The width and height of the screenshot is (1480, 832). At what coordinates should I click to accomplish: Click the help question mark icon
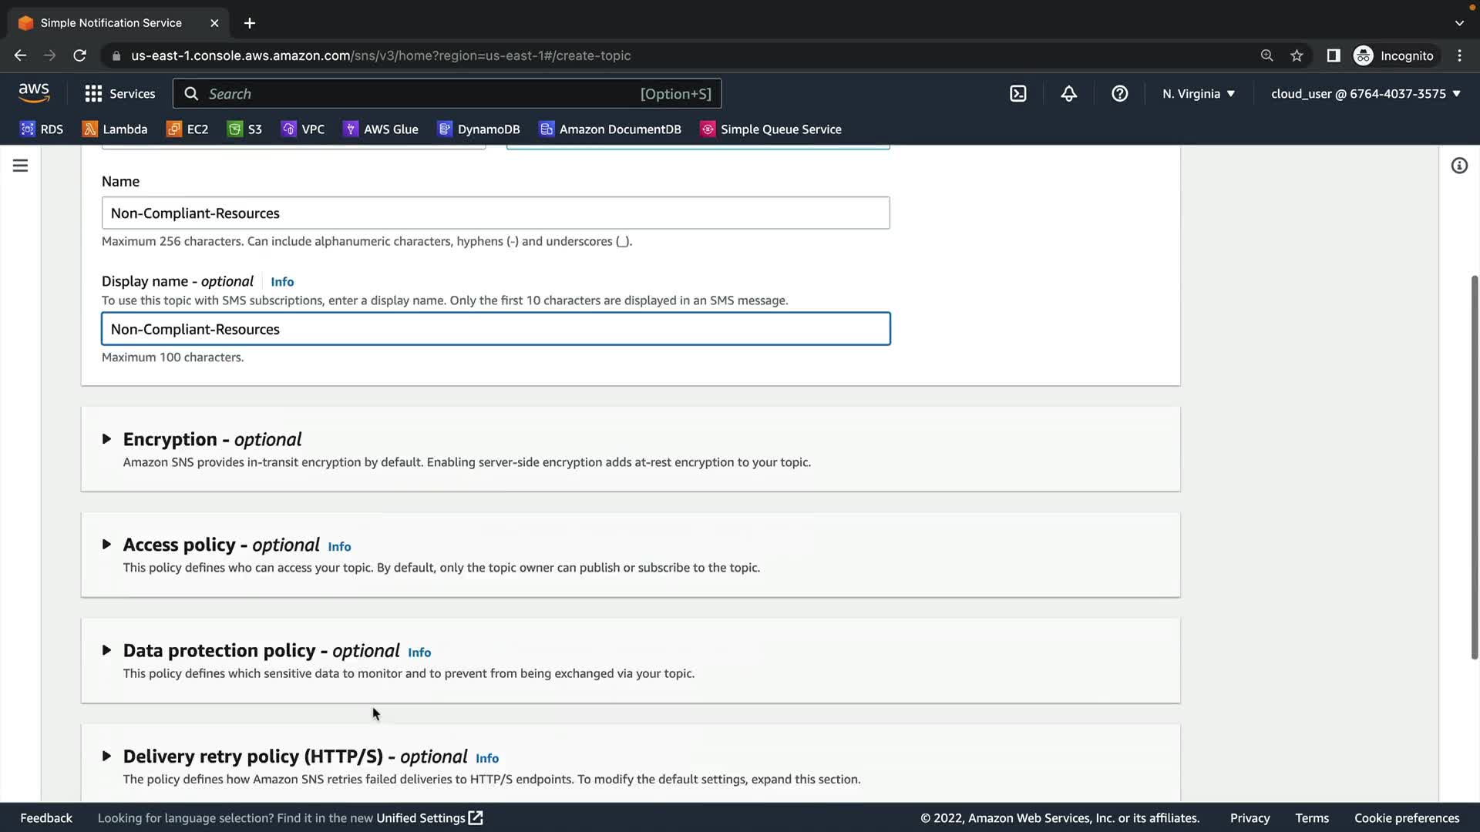(1119, 94)
